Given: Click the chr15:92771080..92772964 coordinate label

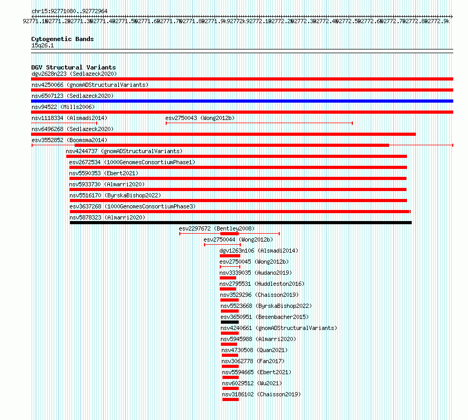Looking at the screenshot, I should click(69, 11).
